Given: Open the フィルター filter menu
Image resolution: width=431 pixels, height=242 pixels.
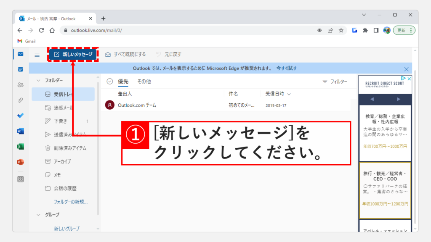Looking at the screenshot, I should pyautogui.click(x=335, y=82).
